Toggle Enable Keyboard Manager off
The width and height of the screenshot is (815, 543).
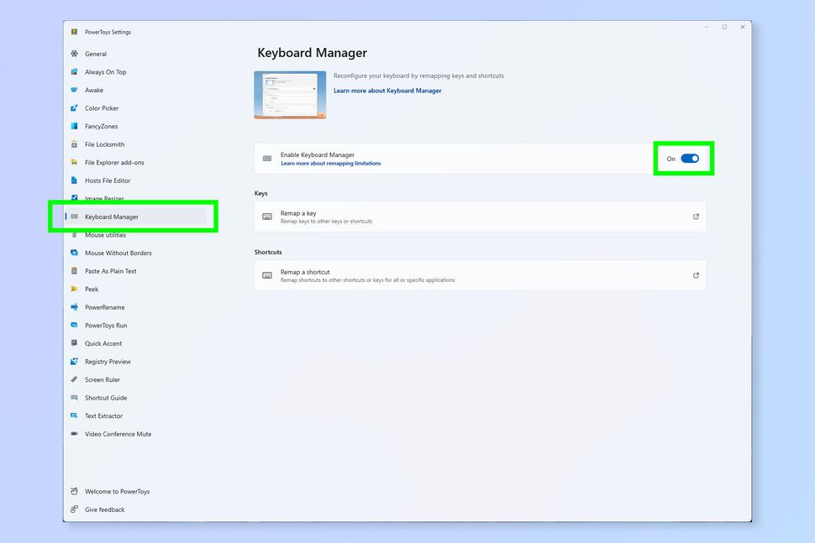(x=689, y=158)
